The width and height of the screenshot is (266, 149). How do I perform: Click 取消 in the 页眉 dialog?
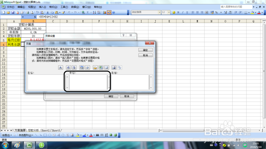(x=146, y=55)
